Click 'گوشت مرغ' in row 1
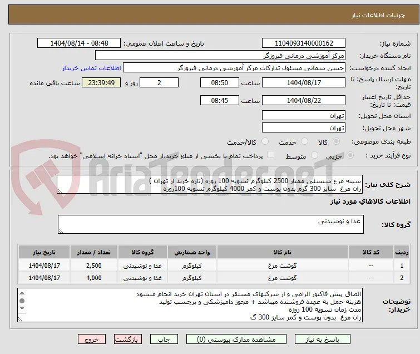Image resolution: width=420 pixels, height=354 pixels. click(283, 265)
